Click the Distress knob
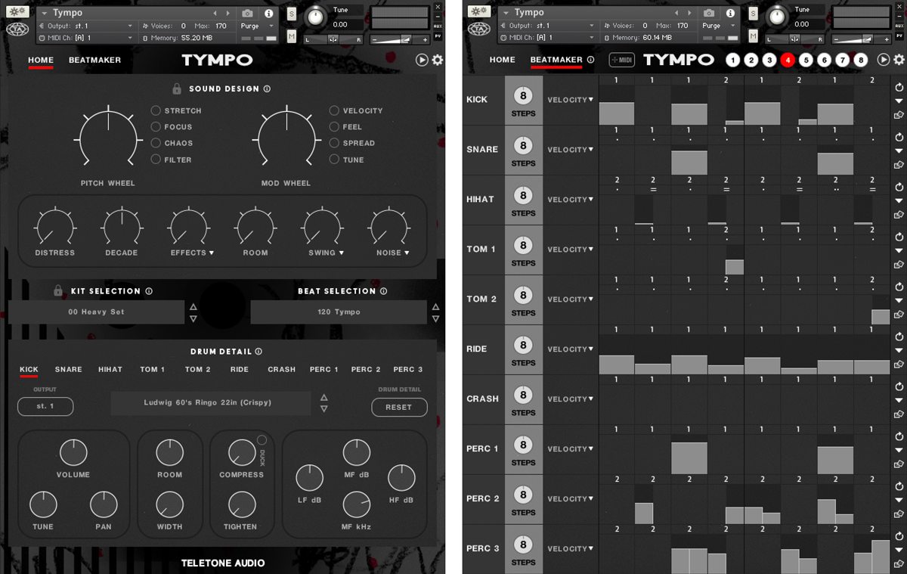This screenshot has width=907, height=574. pos(54,227)
